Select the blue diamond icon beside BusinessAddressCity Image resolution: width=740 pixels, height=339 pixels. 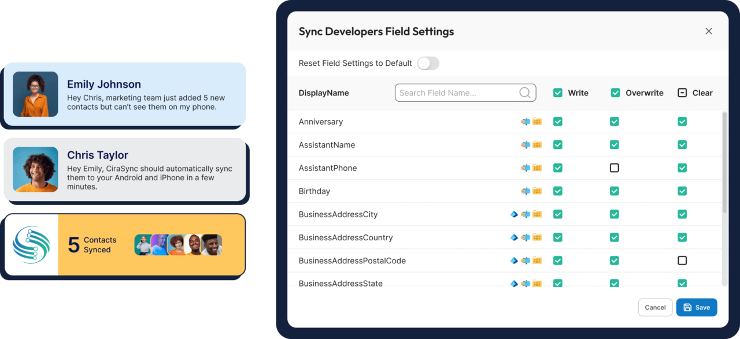click(514, 214)
